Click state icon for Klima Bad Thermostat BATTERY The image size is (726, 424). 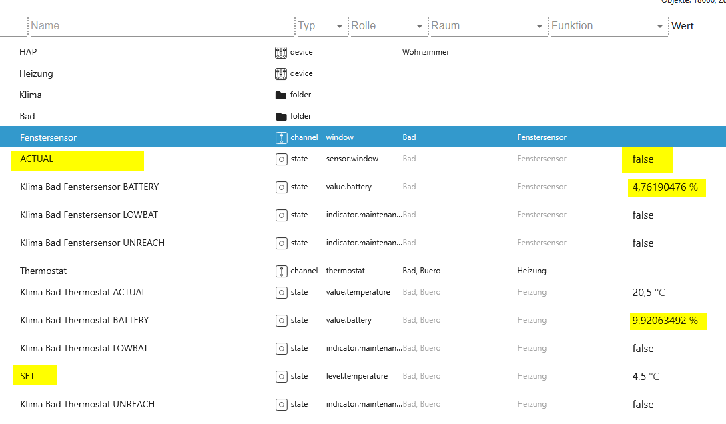282,320
